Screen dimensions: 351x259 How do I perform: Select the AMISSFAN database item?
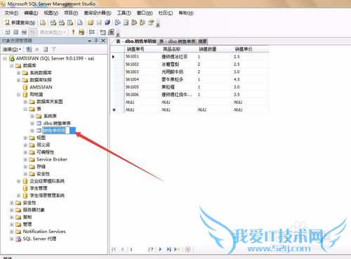pyautogui.click(x=41, y=87)
